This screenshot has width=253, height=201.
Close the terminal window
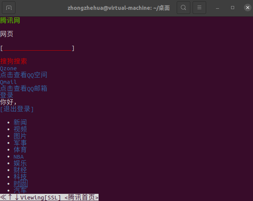click(x=248, y=8)
